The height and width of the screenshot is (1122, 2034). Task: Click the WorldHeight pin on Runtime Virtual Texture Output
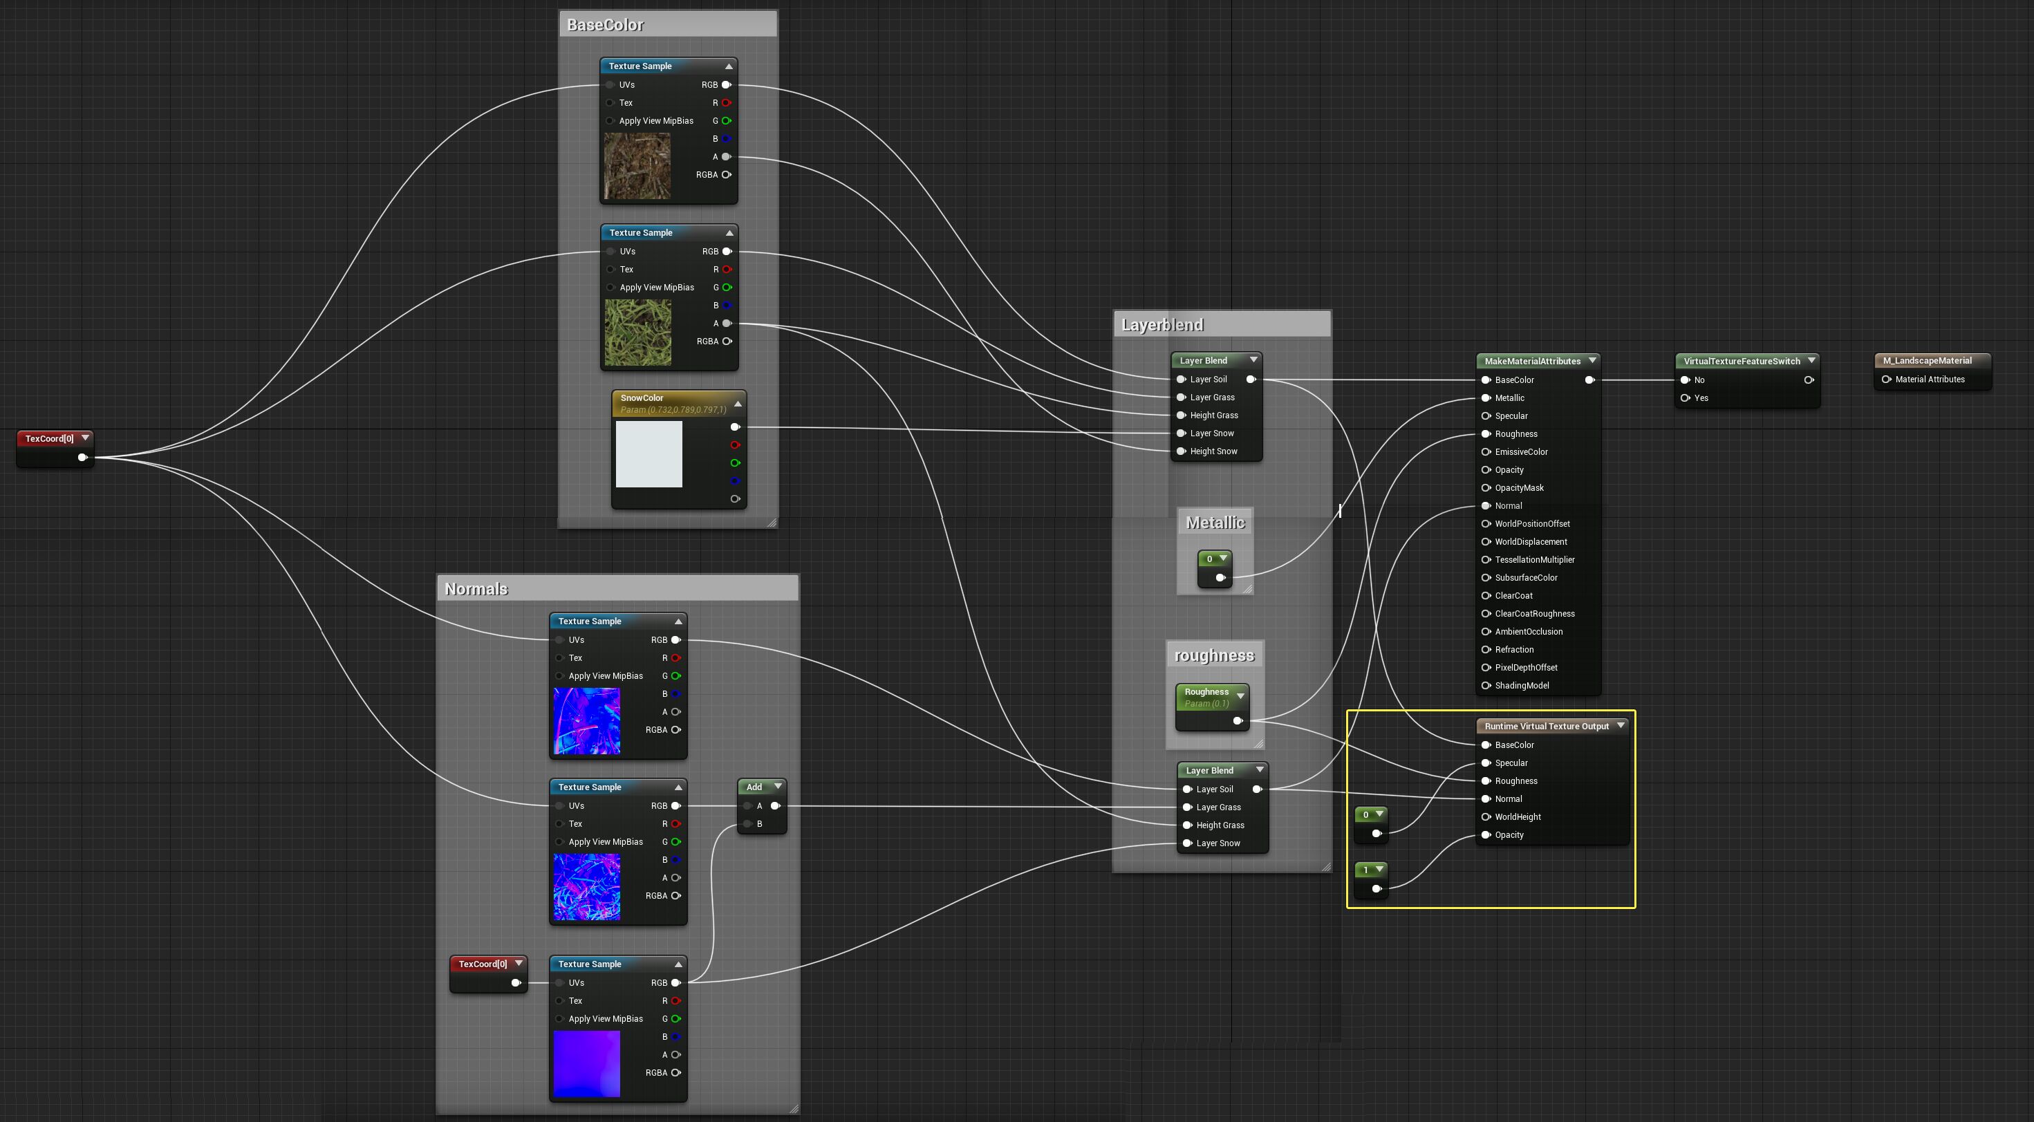click(x=1486, y=816)
